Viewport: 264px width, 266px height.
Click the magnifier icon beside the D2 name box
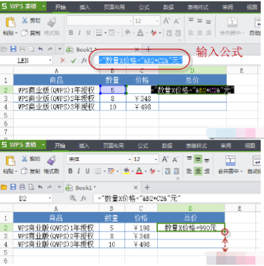(73, 198)
